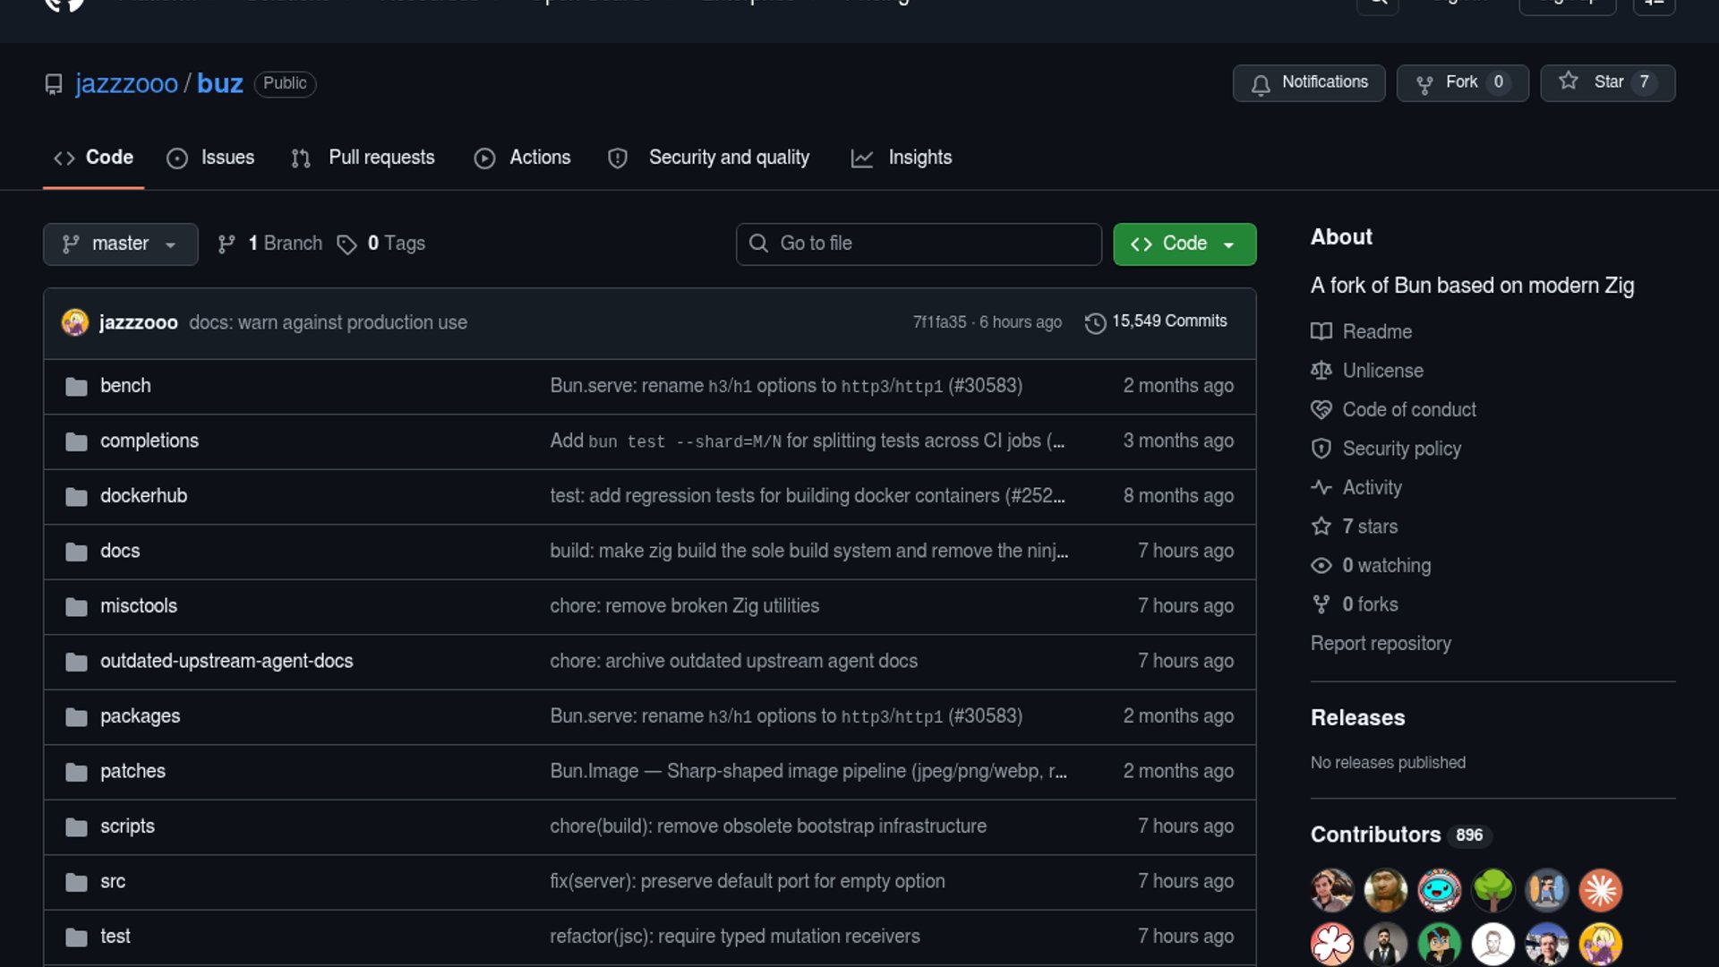
Task: Open the Unlicense scale icon link
Action: 1321,371
